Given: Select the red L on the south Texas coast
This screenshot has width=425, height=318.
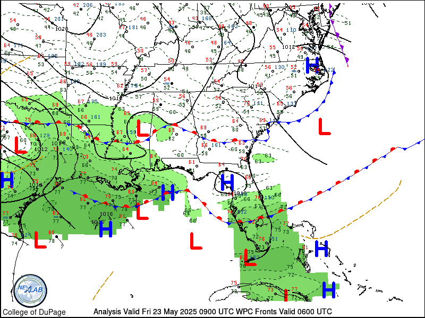Looking at the screenshot, I should 40,240.
